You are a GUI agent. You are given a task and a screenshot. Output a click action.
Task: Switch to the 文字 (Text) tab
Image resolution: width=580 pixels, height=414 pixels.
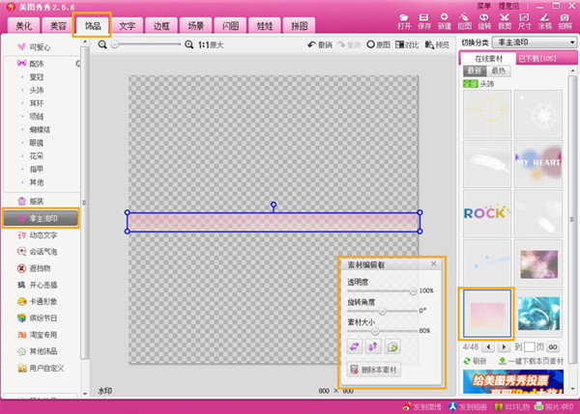[x=127, y=25]
